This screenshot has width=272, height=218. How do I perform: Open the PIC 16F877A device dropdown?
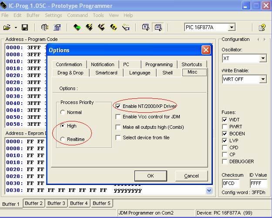[232, 27]
